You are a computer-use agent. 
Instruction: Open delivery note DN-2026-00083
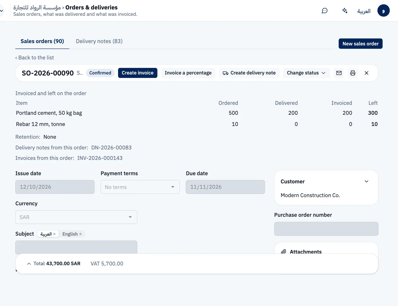(111, 148)
